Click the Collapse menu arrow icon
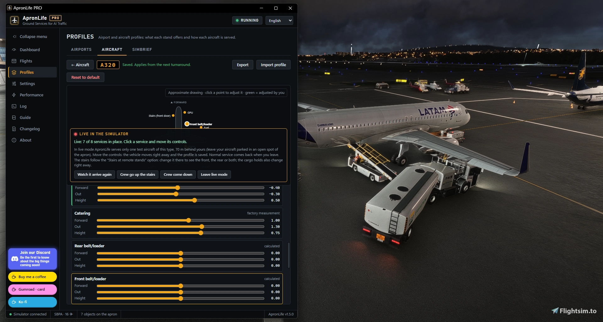Image resolution: width=603 pixels, height=322 pixels. click(x=14, y=36)
